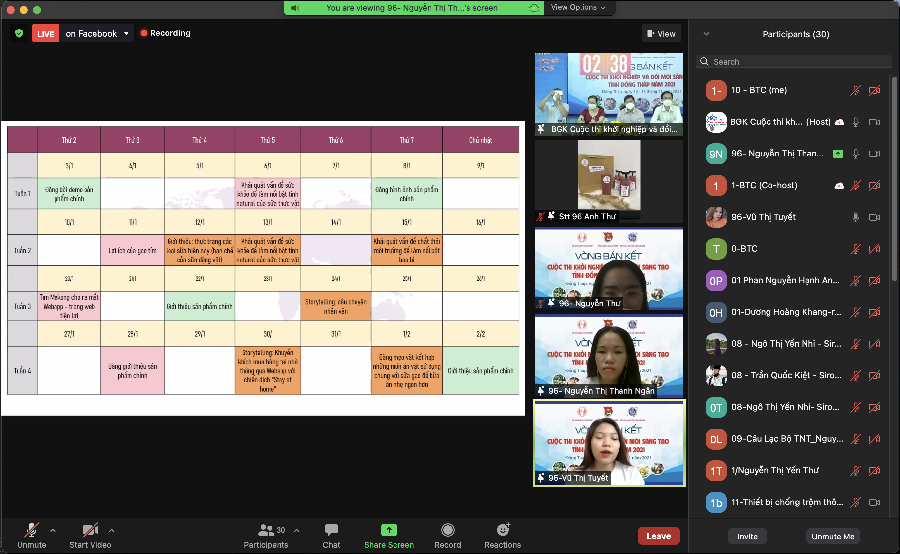Click mic icon for 96-Vũ Thị Tuyết participant
Image resolution: width=900 pixels, height=554 pixels.
(x=855, y=217)
